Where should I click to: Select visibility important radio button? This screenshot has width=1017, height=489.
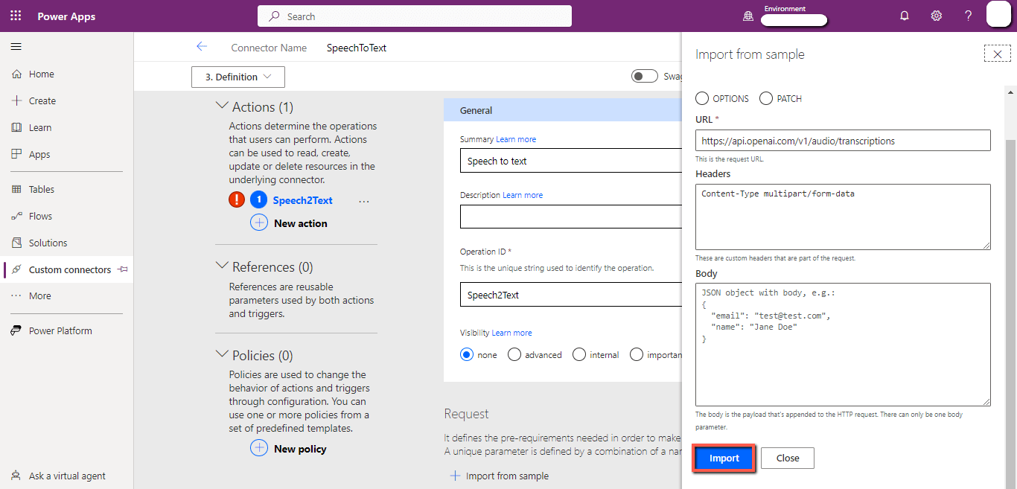(637, 354)
